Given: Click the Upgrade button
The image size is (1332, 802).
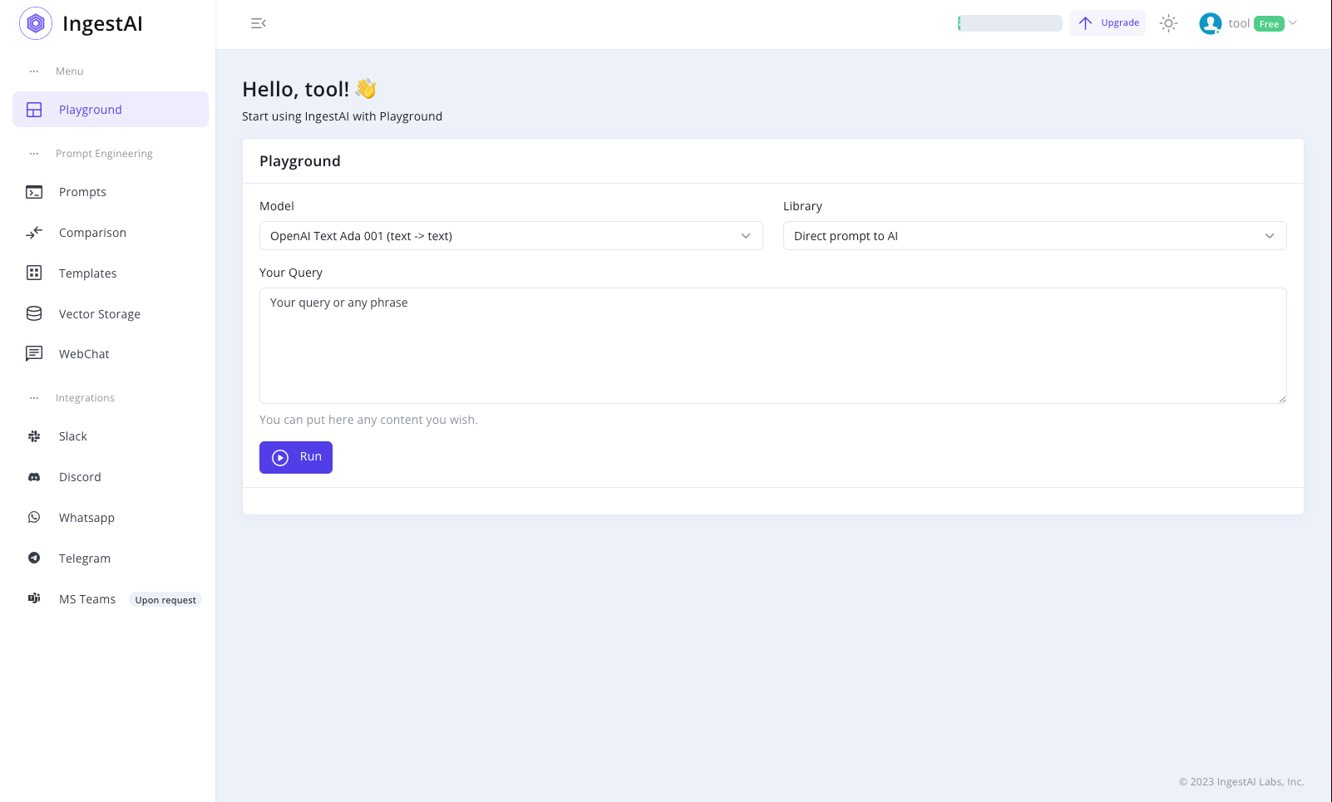Looking at the screenshot, I should (x=1108, y=22).
